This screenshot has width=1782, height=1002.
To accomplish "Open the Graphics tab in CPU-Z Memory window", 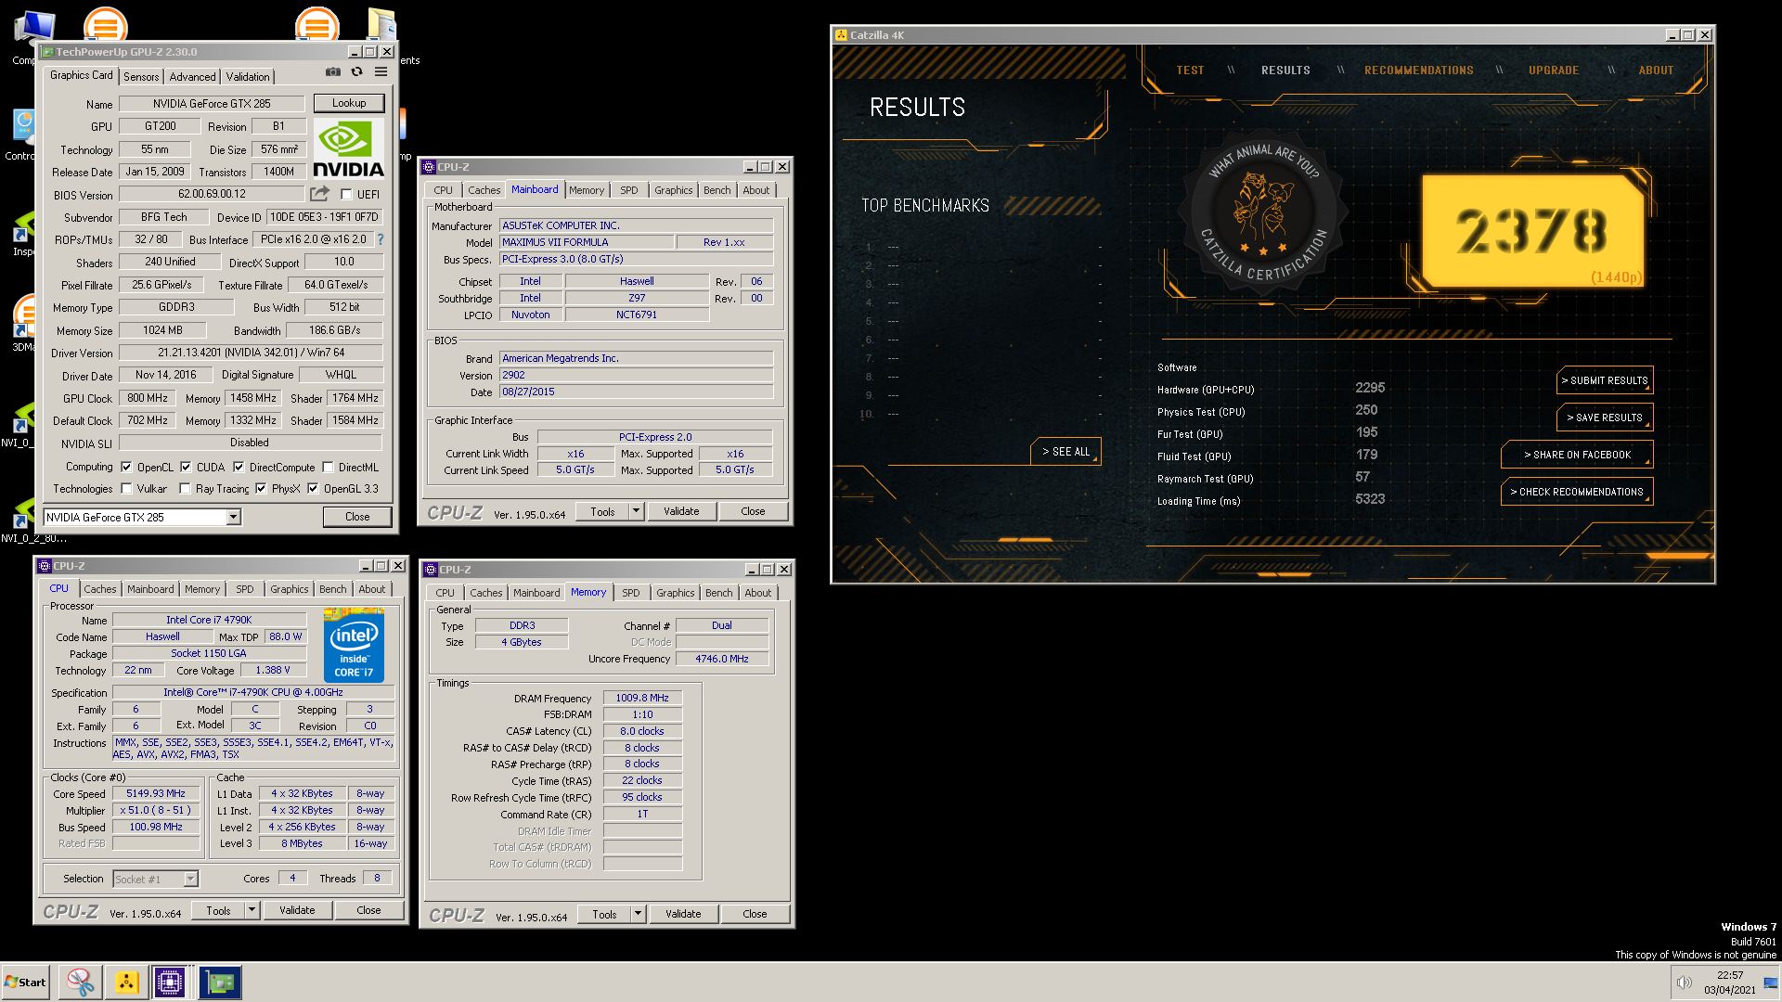I will coord(675,592).
